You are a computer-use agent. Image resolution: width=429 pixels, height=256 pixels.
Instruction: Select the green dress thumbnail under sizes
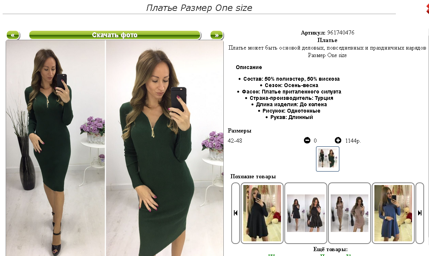pos(328,159)
